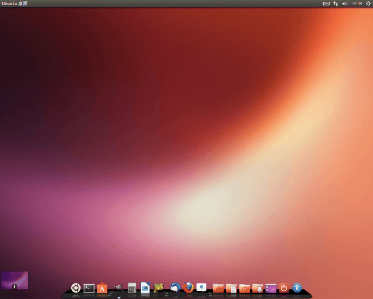Screen dimensions: 373x299
Task: Open GIMP from the dock
Action: point(118,288)
